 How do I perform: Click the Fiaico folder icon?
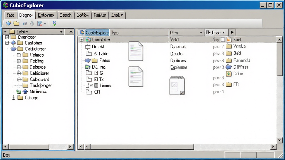(95, 60)
